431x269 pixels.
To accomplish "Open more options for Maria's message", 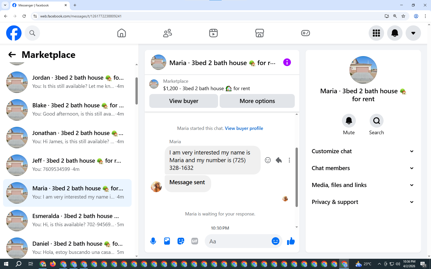I will (289, 160).
